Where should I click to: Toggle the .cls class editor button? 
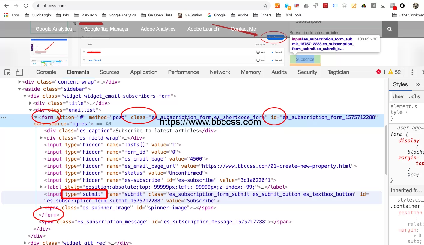[414, 96]
